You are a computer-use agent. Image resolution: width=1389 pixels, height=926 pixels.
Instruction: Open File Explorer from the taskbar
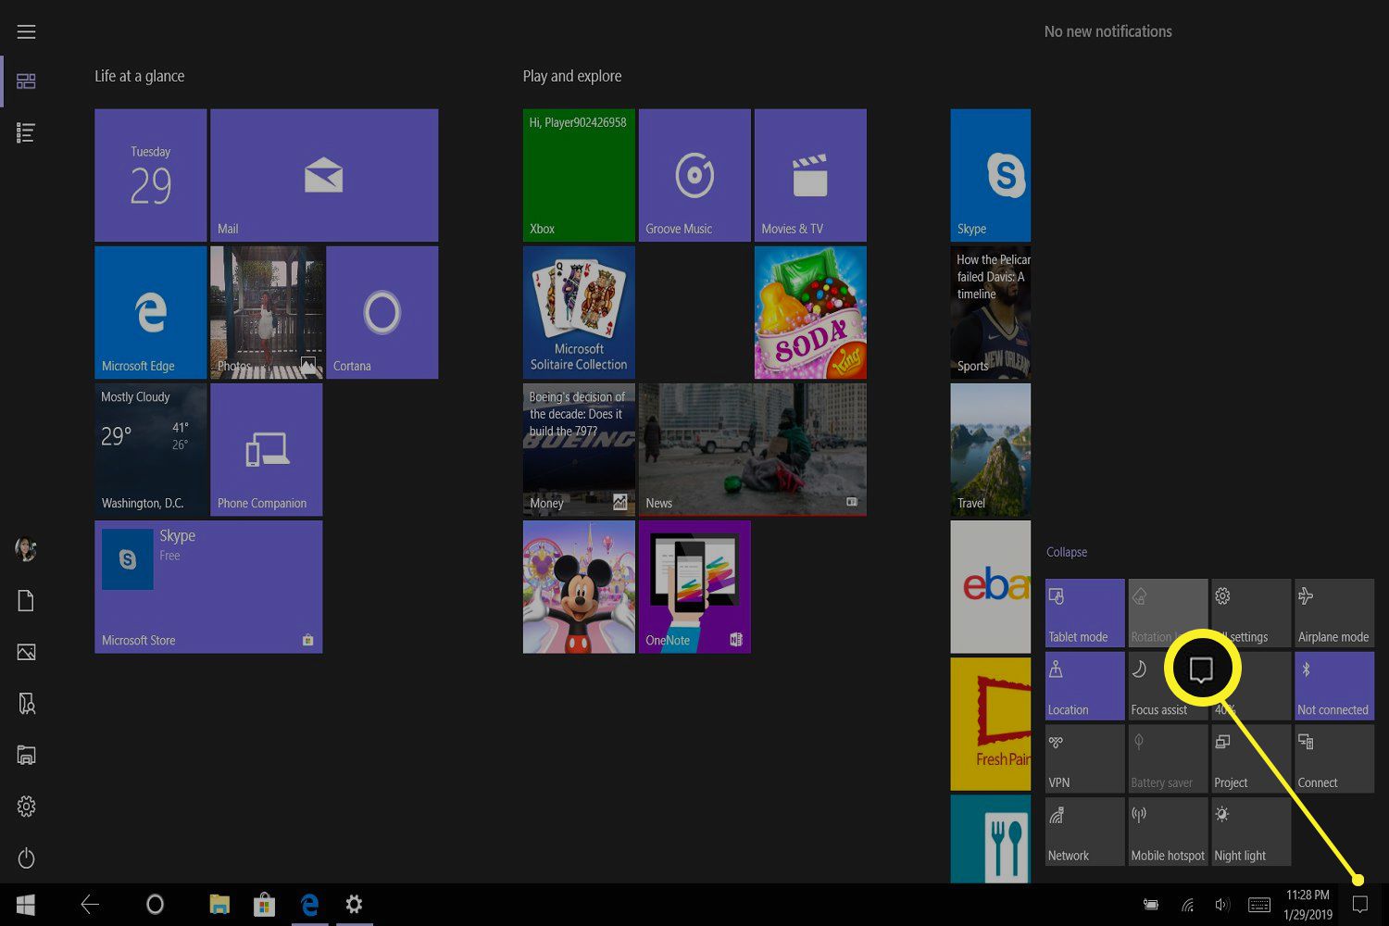(x=219, y=905)
